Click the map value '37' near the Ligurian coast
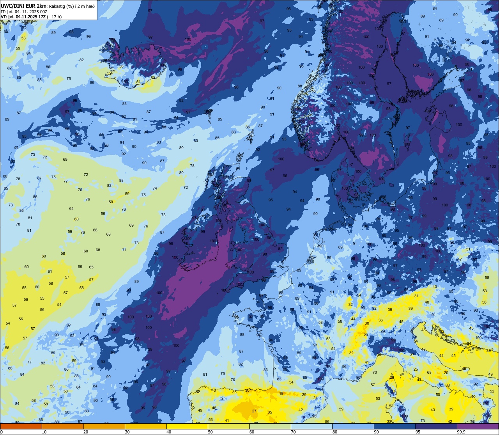 [x=412, y=355]
